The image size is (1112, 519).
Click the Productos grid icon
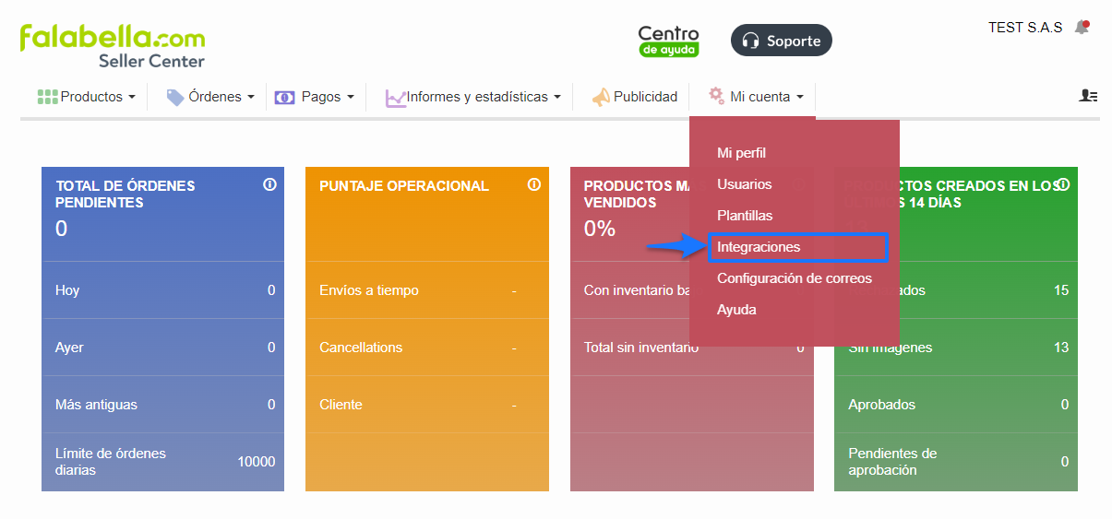pos(47,97)
